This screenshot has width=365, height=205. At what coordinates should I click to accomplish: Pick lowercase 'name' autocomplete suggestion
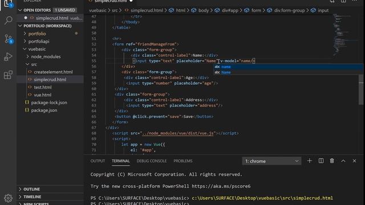pyautogui.click(x=288, y=67)
